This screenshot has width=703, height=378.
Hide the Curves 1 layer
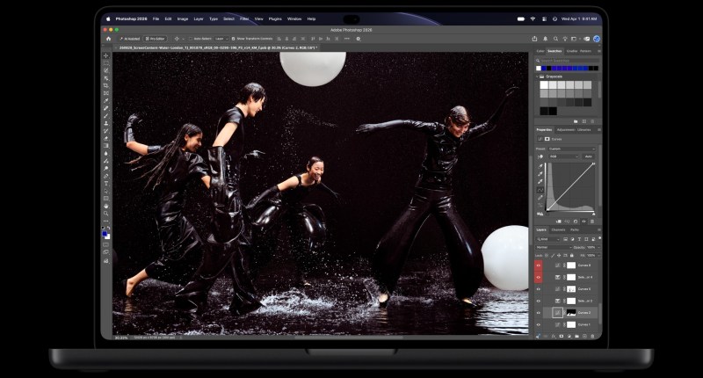click(x=539, y=324)
